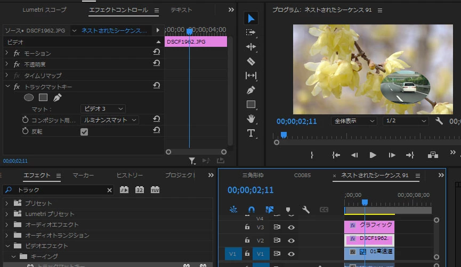Select the Razor tool
Viewport: 461px width, 267px height.
[251, 61]
